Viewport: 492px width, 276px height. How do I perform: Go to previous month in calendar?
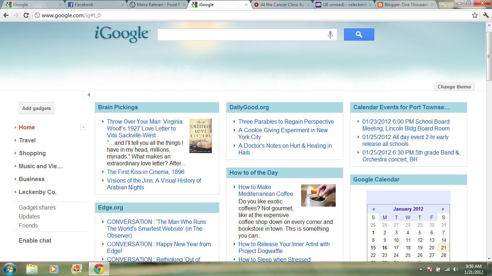[374, 209]
